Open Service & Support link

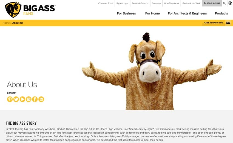(140, 3)
